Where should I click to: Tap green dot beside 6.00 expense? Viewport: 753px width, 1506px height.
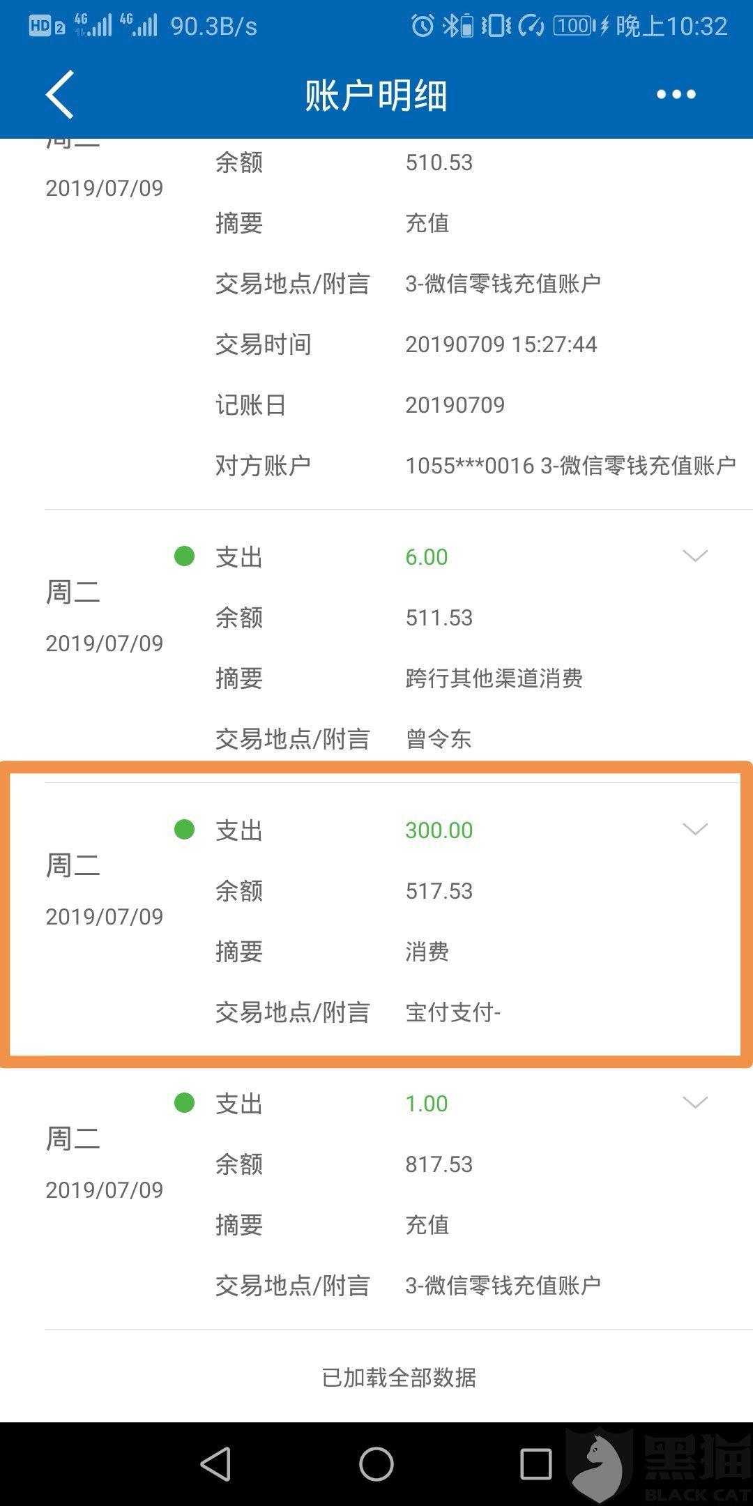pos(184,556)
